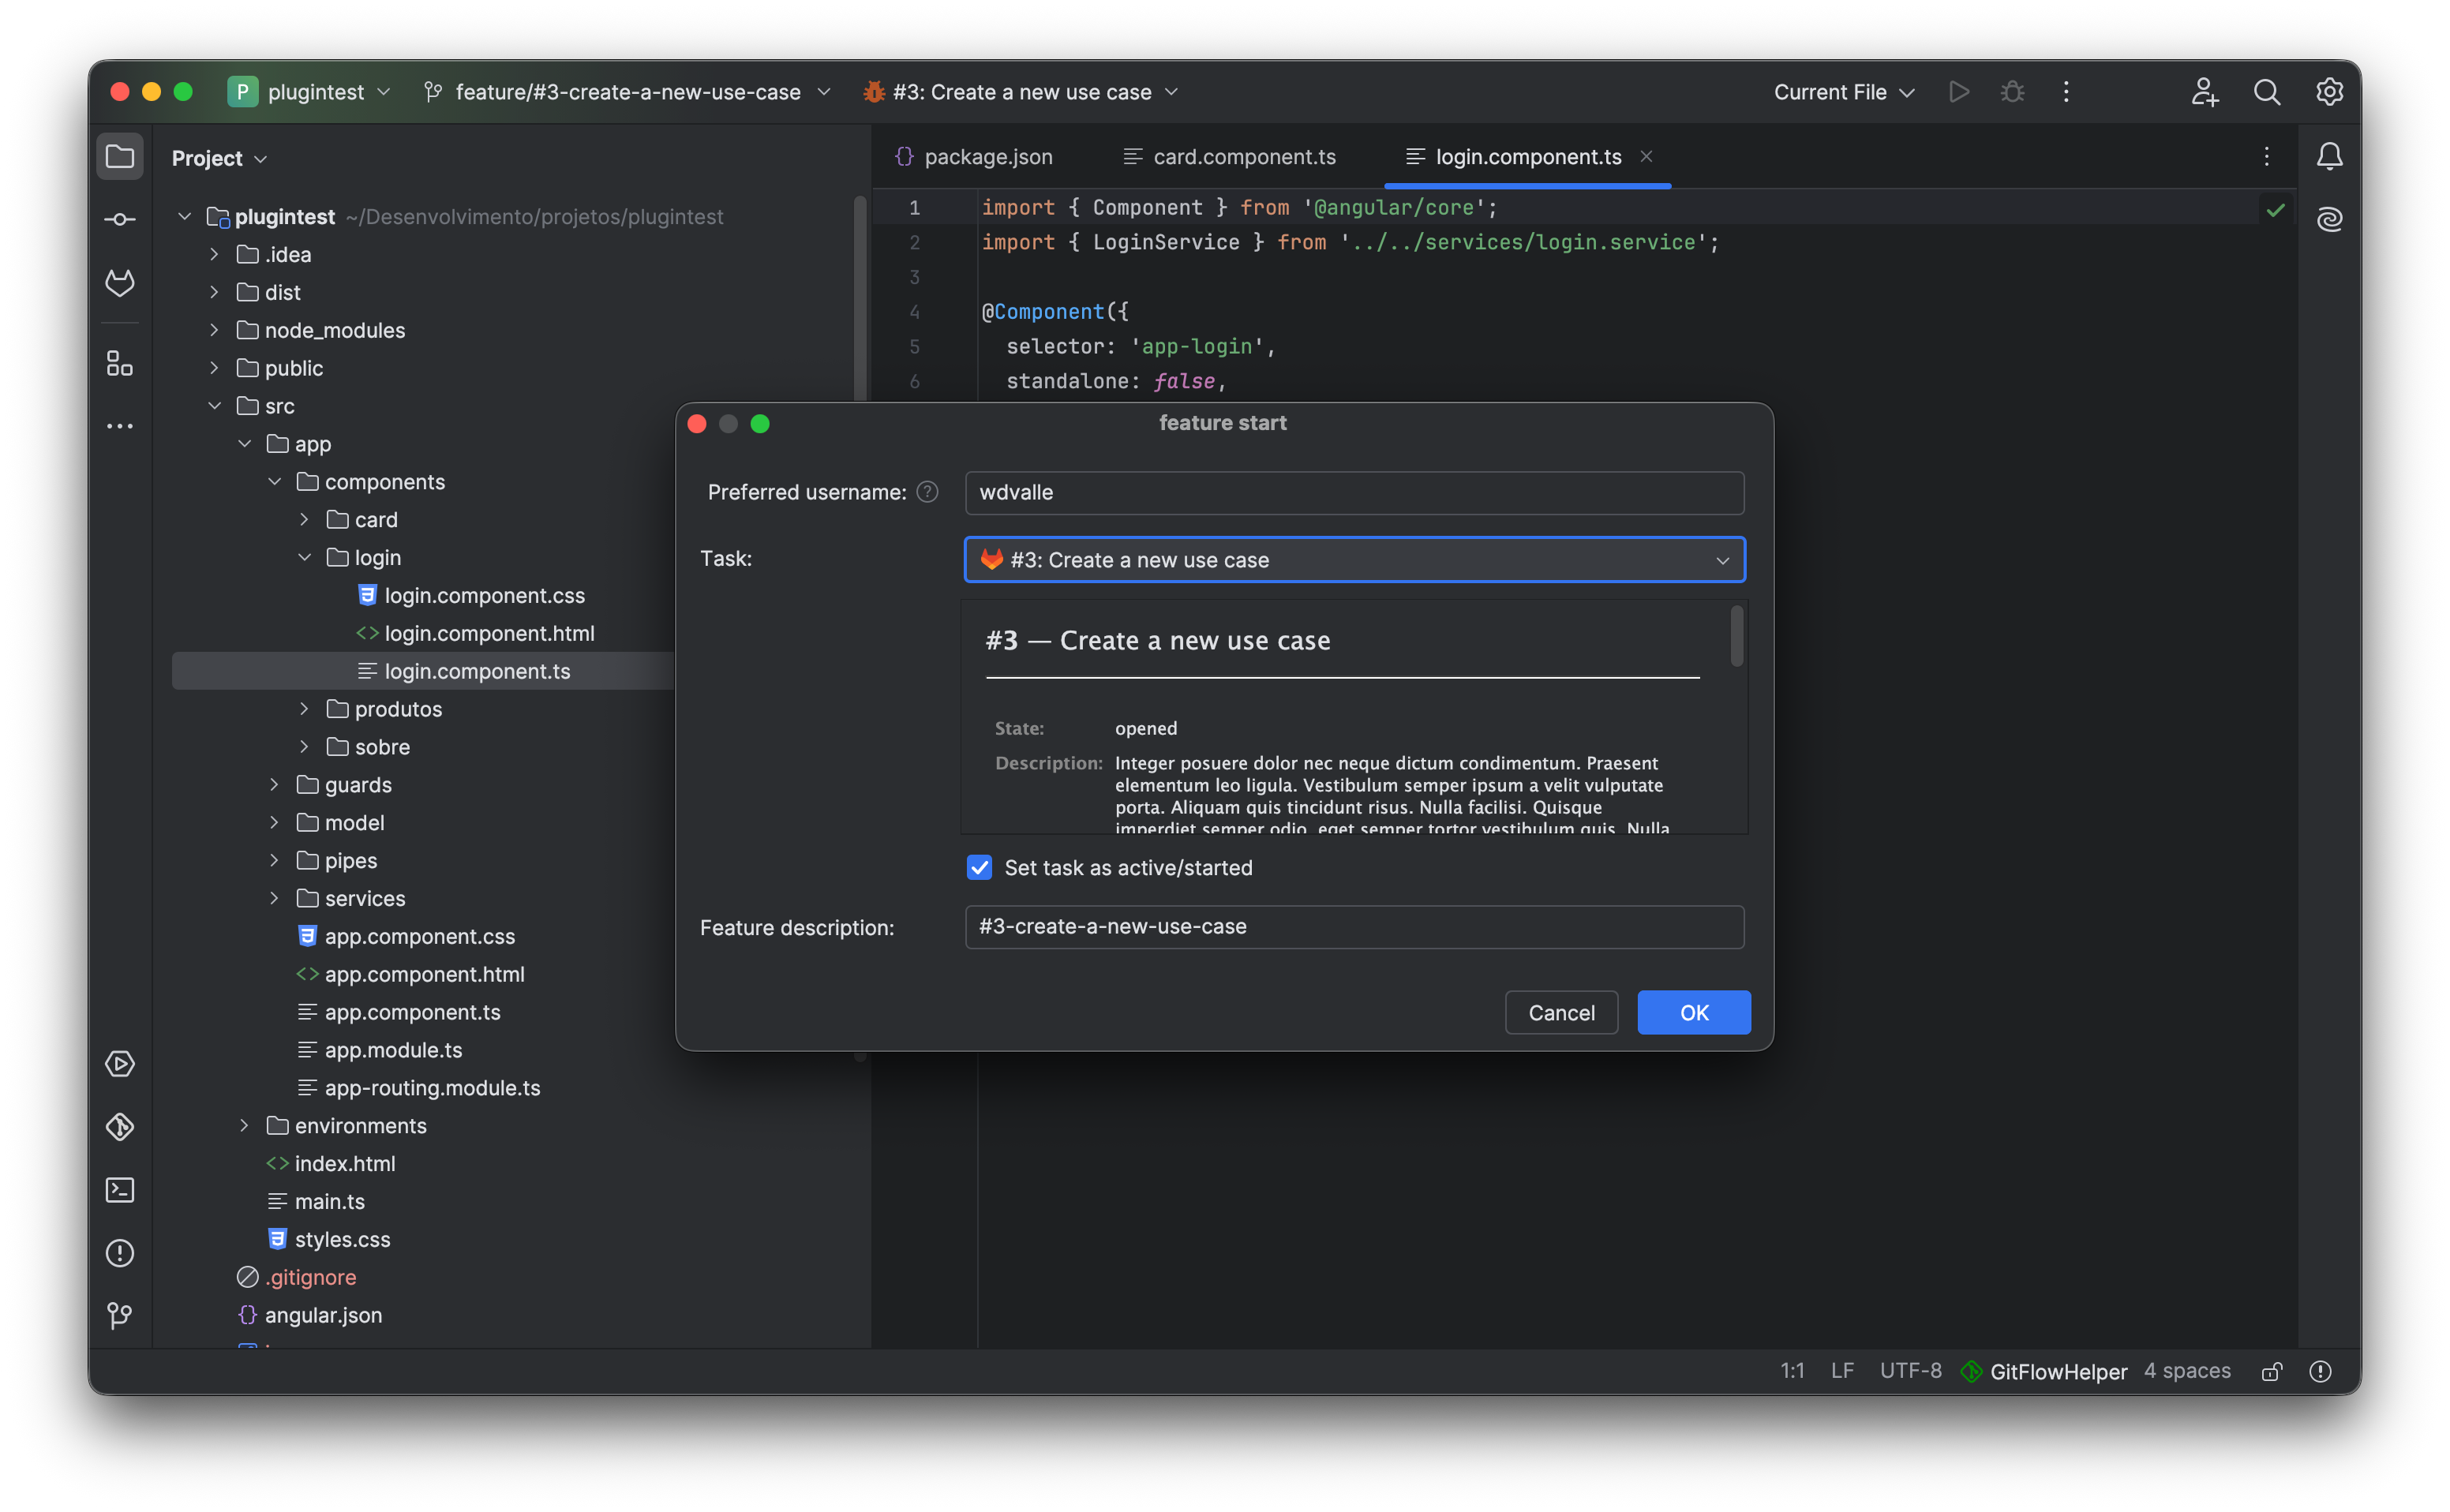This screenshot has height=1512, width=2450.
Task: Open the #3 task switcher dropdown in toolbar
Action: point(1022,92)
